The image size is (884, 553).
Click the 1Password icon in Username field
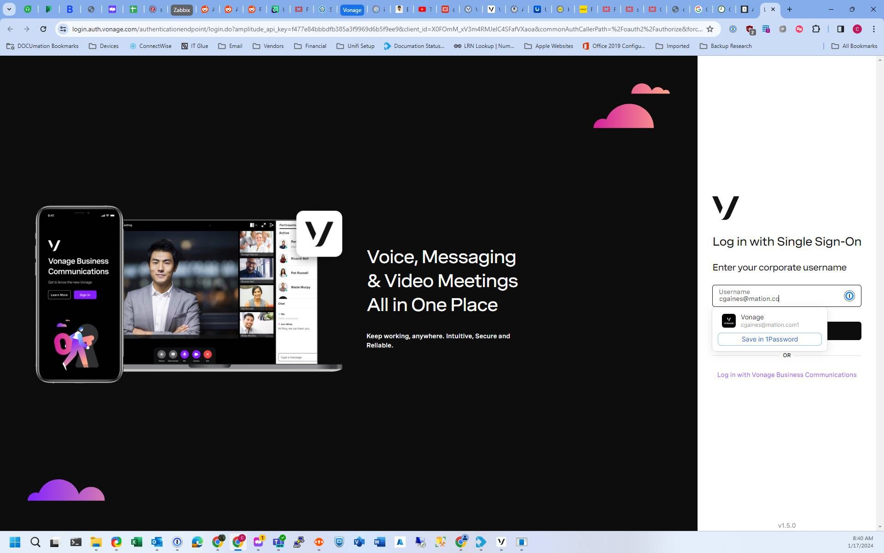tap(849, 296)
